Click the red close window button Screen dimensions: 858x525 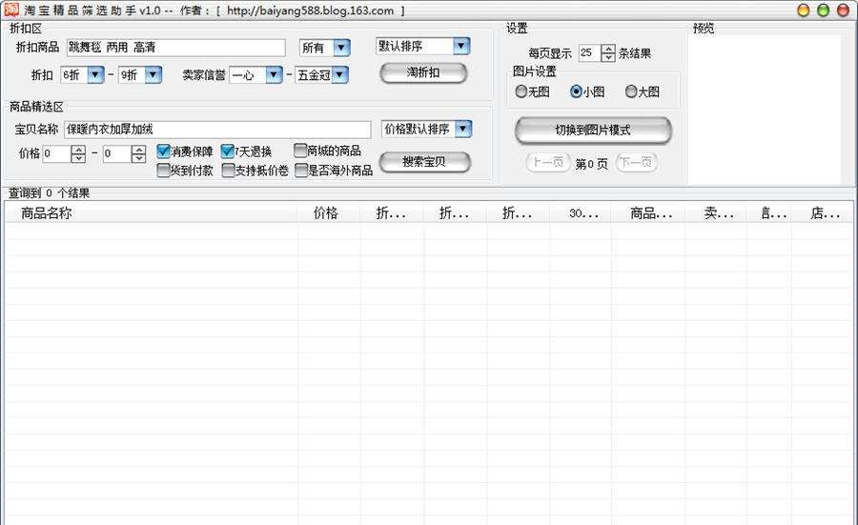click(844, 10)
